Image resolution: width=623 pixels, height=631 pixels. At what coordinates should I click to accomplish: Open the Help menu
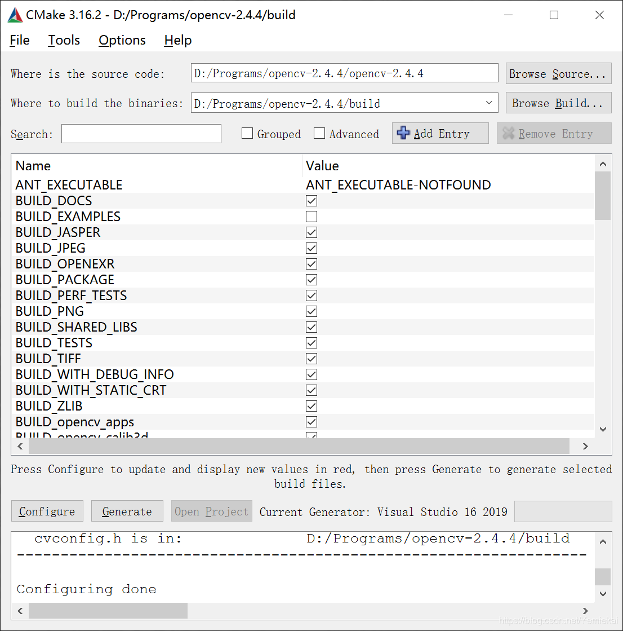coord(177,40)
